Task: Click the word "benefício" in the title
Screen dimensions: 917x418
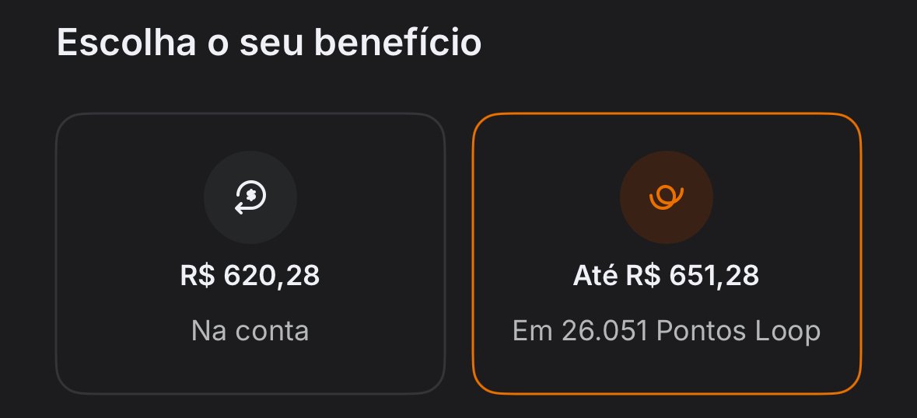Action: (397, 43)
